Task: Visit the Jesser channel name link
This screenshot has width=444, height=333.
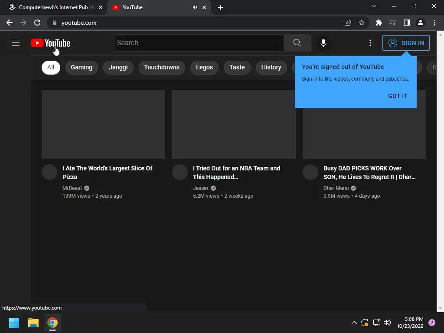Action: (200, 188)
